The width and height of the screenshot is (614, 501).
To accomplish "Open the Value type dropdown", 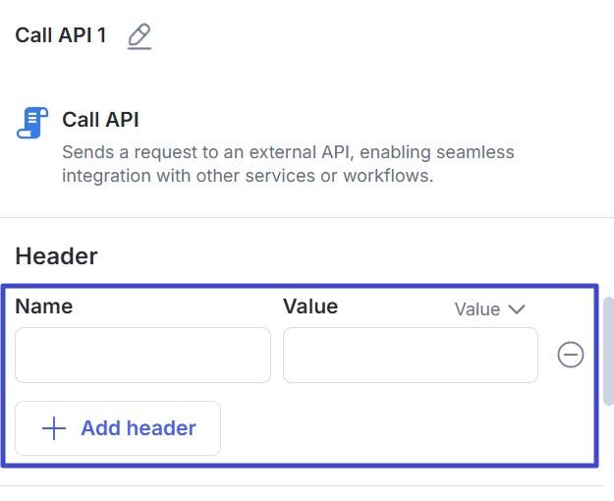I will 490,309.
